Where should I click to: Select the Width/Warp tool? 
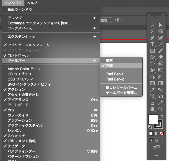click(152, 70)
